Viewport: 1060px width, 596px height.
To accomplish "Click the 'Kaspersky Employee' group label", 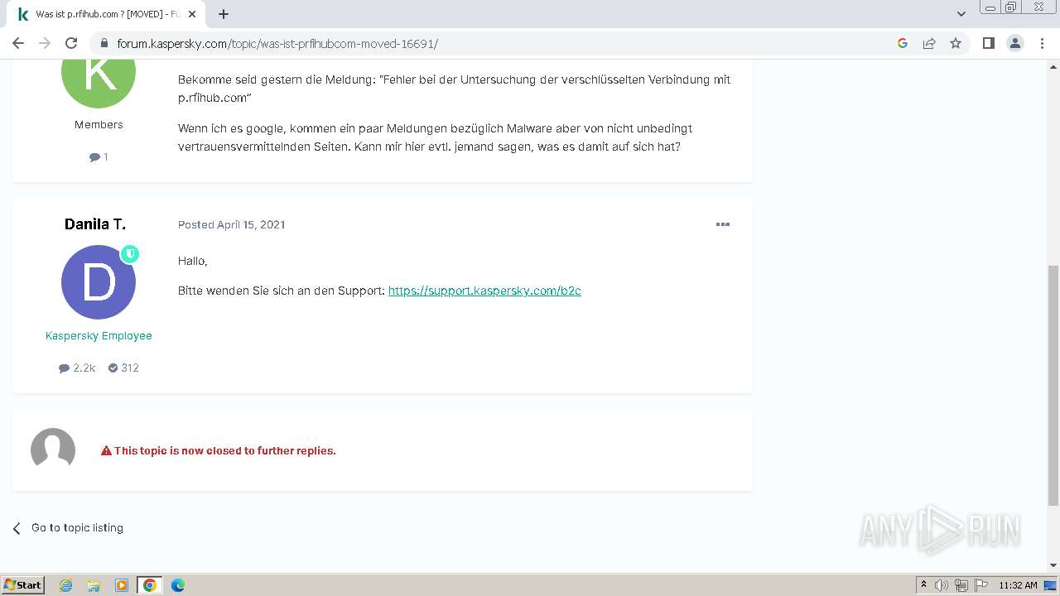I will click(x=99, y=335).
